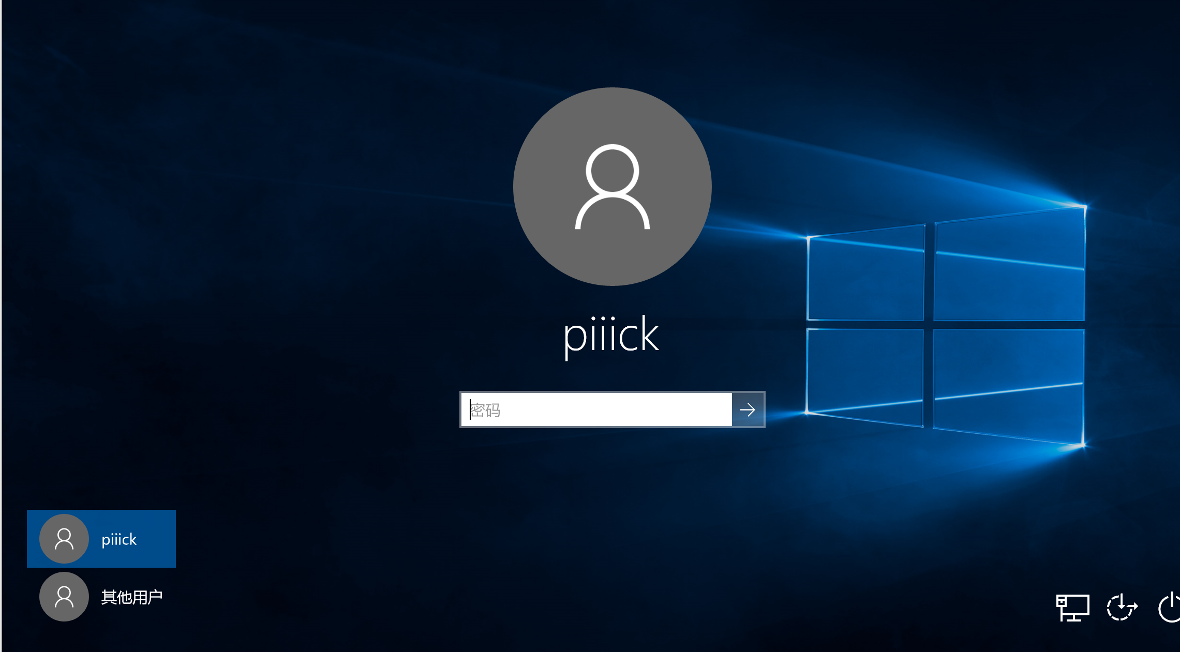Screen dimensions: 1180x652
Task: Click the piiick label in the user list
Action: [119, 539]
